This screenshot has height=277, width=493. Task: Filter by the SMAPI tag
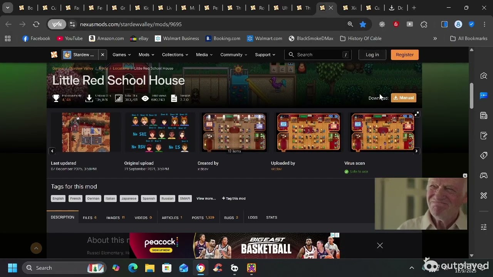(x=185, y=199)
